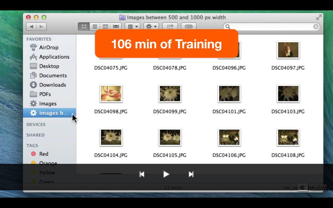Click the search magnifier icon

[x=228, y=27]
